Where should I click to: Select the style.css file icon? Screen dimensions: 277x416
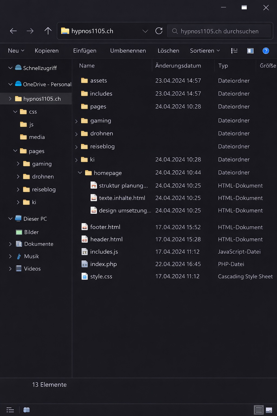(x=85, y=277)
